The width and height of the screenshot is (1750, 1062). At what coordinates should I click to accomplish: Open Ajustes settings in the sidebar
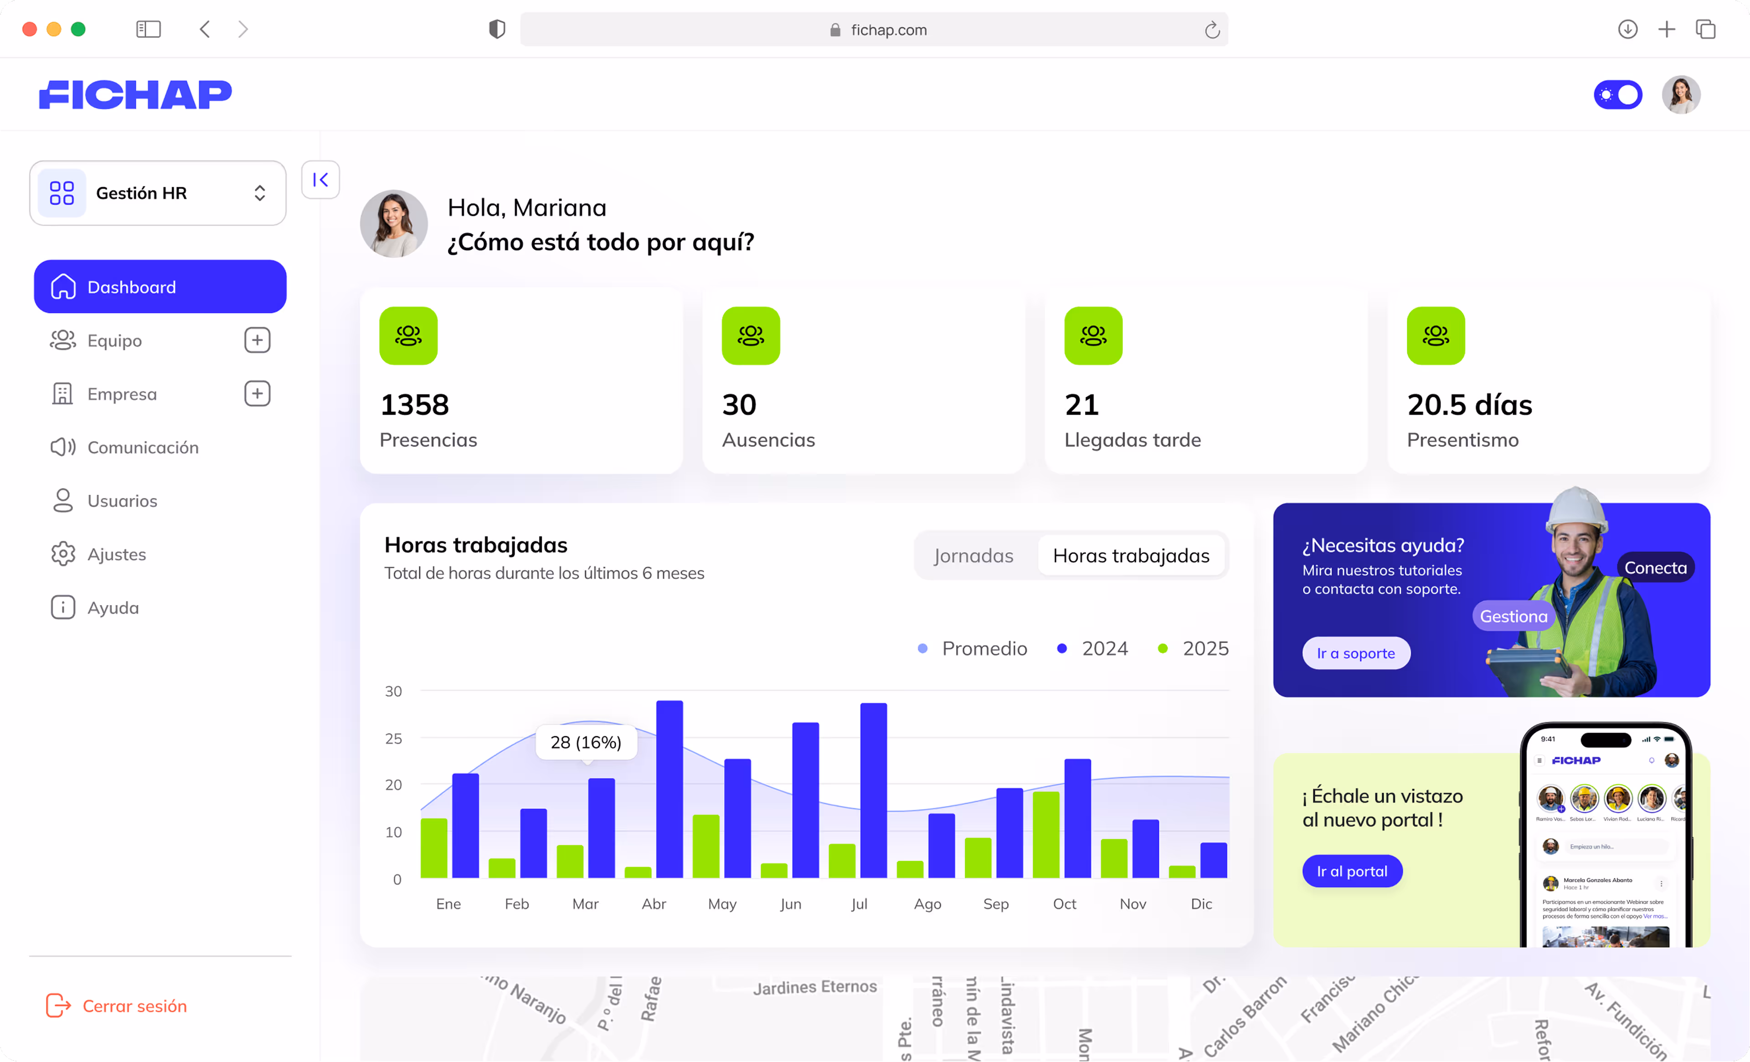coord(117,554)
